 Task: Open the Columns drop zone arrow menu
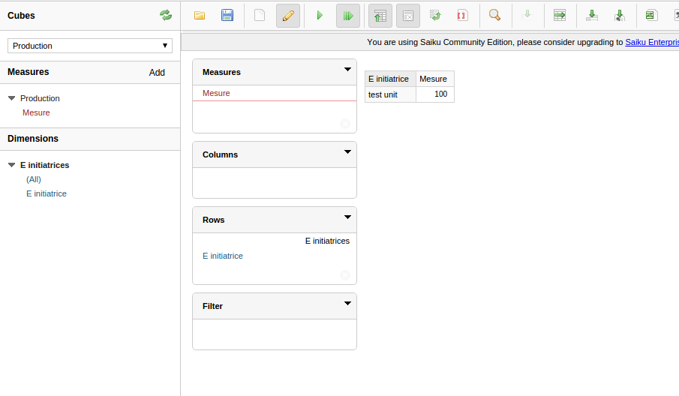point(347,152)
